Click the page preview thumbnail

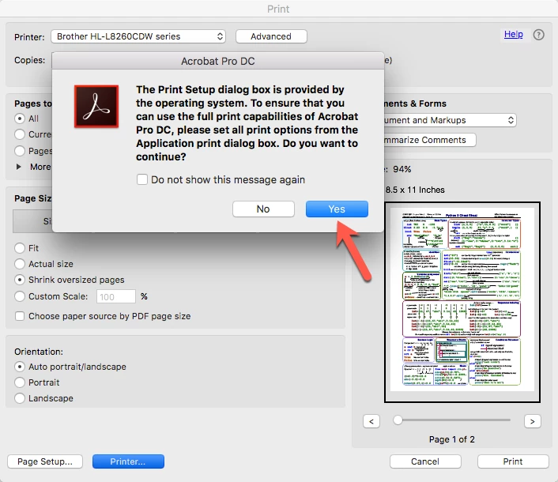click(x=462, y=302)
